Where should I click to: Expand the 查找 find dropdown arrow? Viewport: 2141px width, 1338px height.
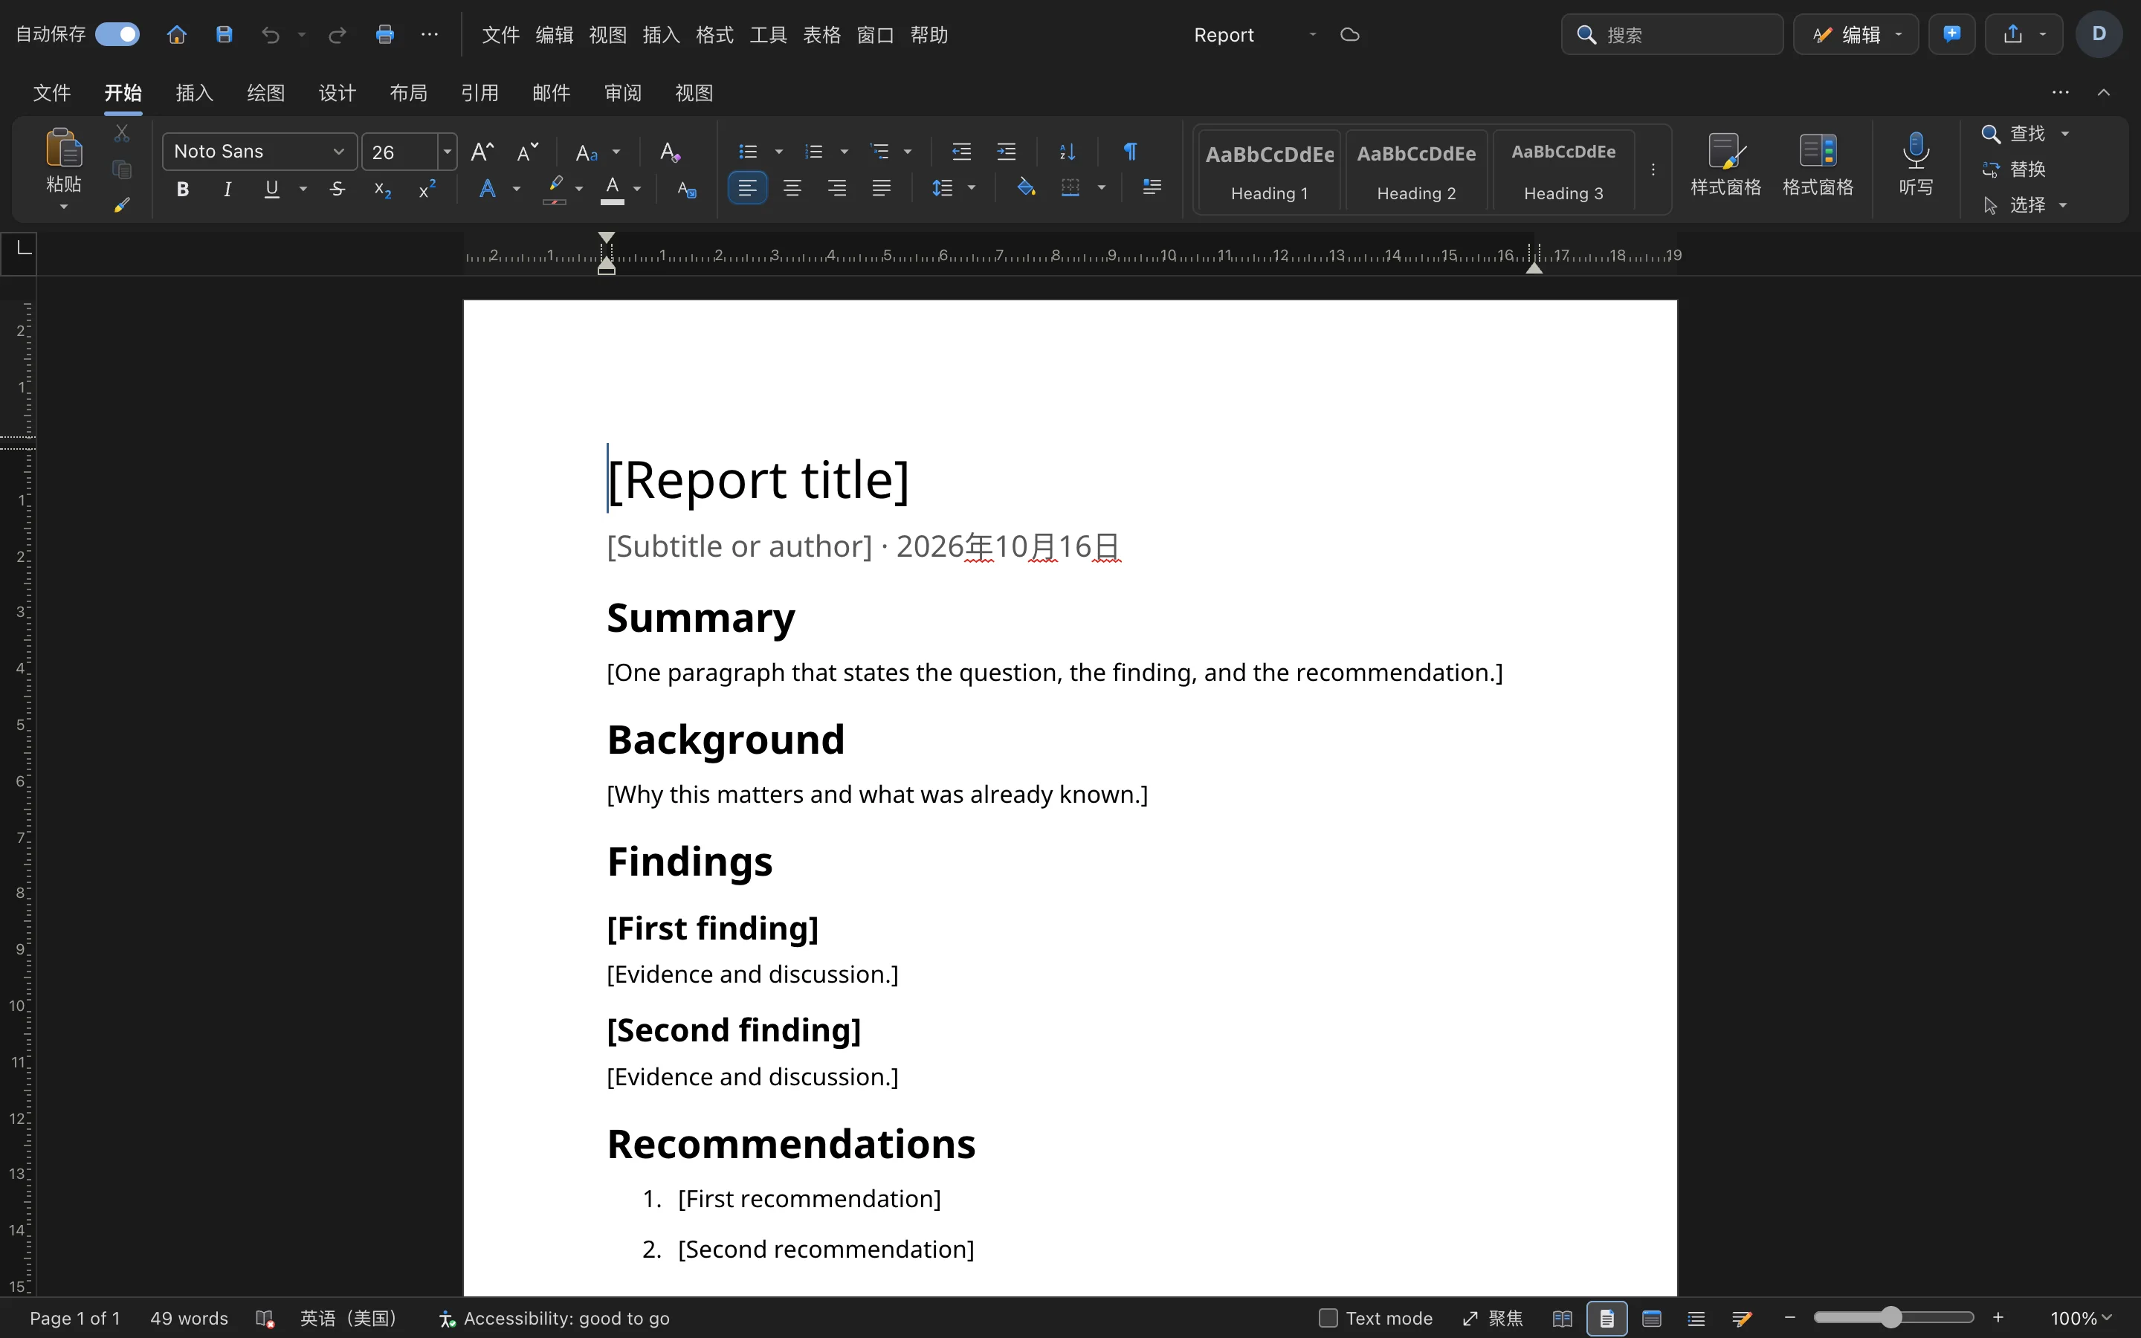[x=2065, y=134]
